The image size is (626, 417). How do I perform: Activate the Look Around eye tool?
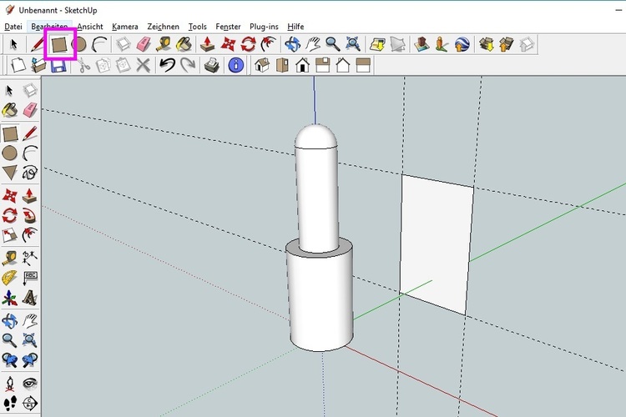30,383
